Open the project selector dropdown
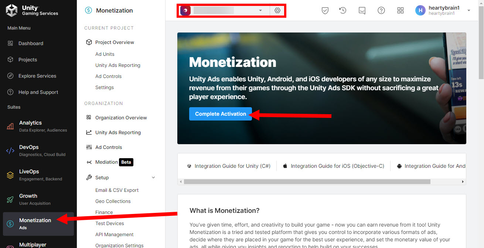Viewport: 484px width, 248px height. coord(224,11)
